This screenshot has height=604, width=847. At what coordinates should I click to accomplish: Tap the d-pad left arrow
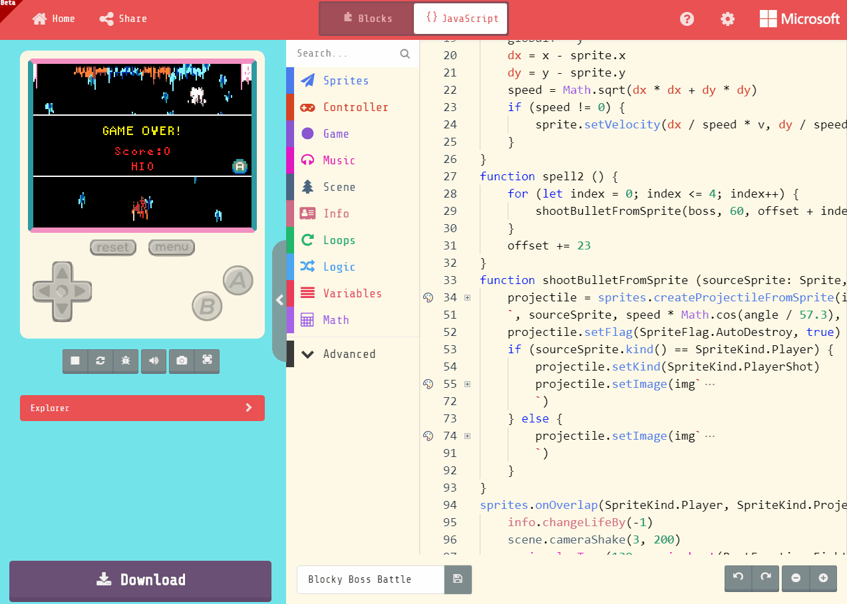click(x=43, y=291)
